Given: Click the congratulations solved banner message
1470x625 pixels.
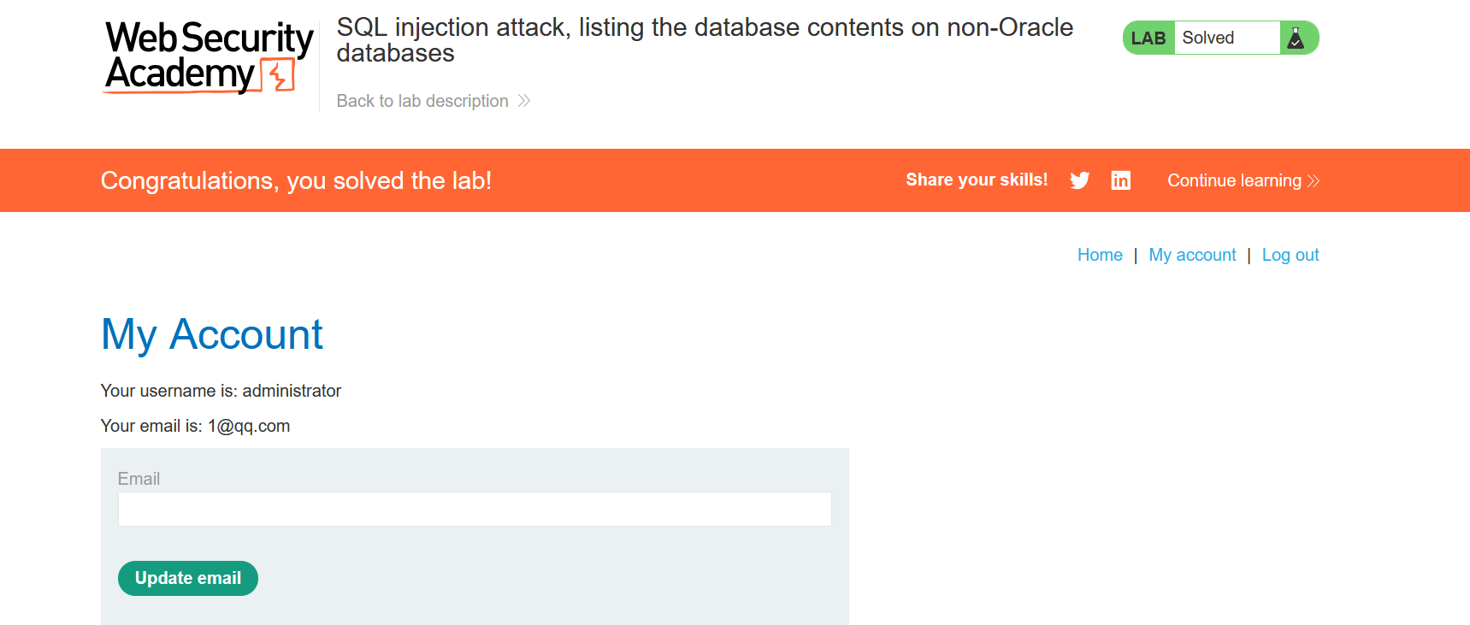Looking at the screenshot, I should pyautogui.click(x=296, y=181).
